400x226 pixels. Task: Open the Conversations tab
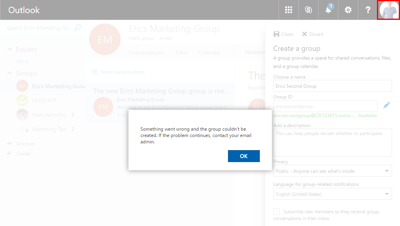coord(147,52)
